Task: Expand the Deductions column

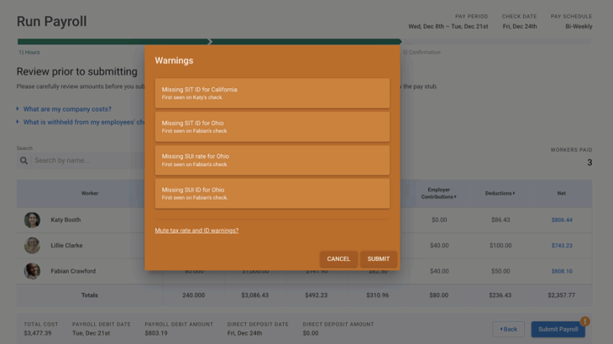Action: [500, 193]
